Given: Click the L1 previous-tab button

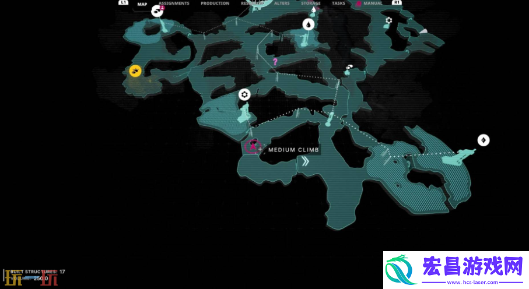Looking at the screenshot, I should [x=123, y=2].
